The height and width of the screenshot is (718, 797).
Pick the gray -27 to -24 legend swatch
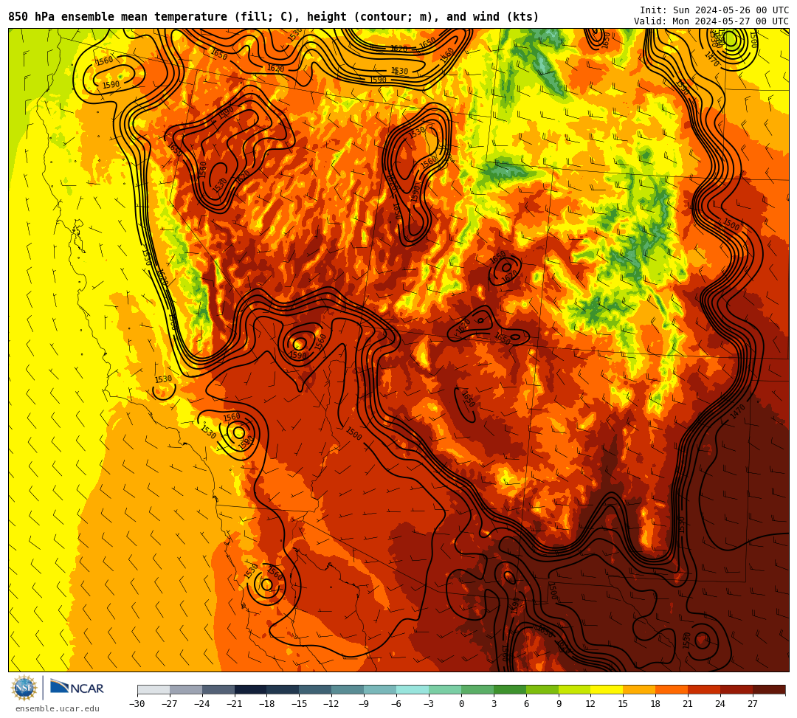(x=186, y=689)
